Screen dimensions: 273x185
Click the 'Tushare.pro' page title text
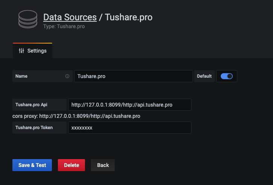(129, 17)
